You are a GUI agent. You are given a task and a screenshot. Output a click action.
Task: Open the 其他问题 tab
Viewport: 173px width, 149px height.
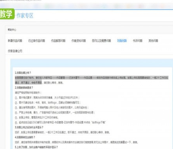[153, 41]
